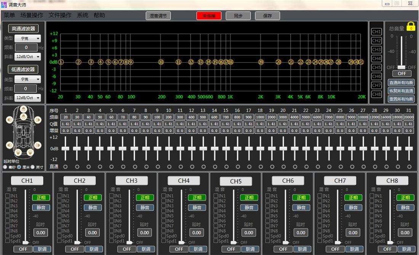The width and height of the screenshot is (419, 255).
Task: Select the trunk-left subwoofer speaker on the car diagram
Action: coord(18,152)
